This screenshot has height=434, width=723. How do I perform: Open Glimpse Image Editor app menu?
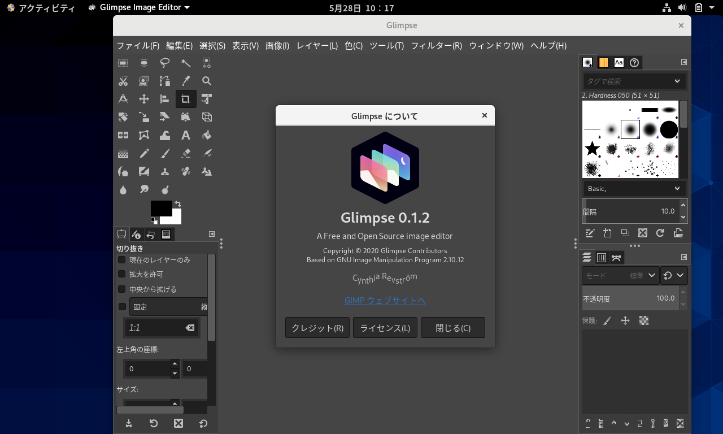click(140, 7)
